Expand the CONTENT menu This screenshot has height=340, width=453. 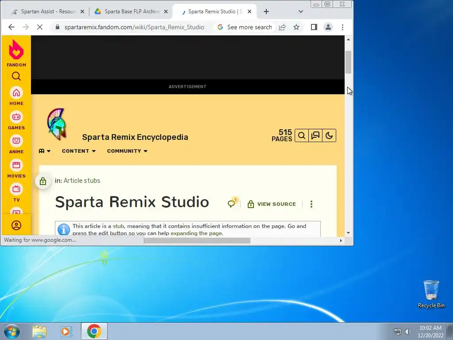click(x=79, y=151)
